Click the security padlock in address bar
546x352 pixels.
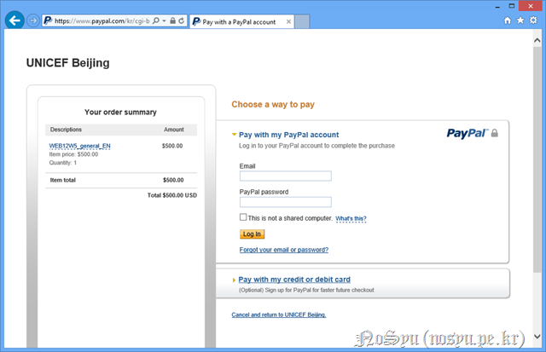pos(173,20)
